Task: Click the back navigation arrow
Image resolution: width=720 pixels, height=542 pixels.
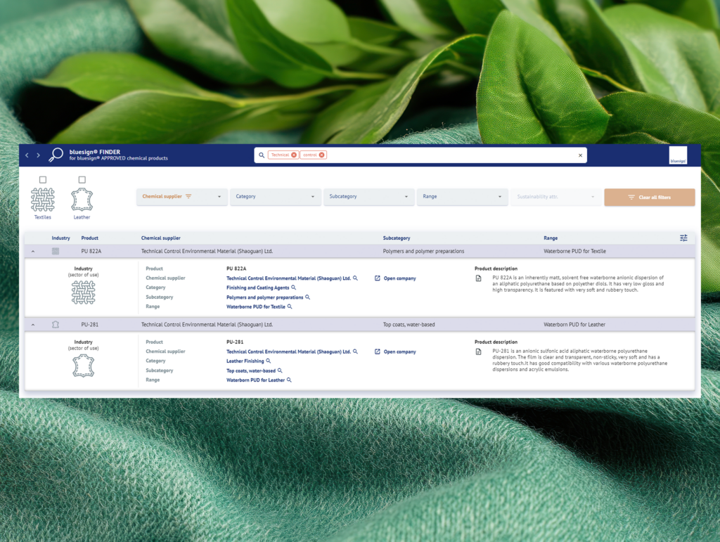Action: pos(26,155)
